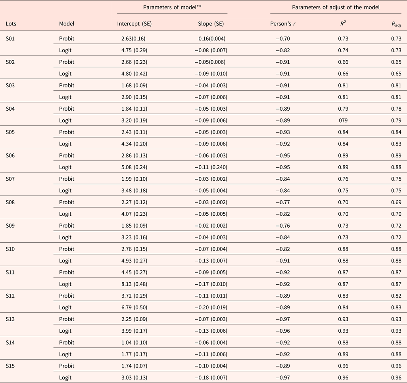407x383 pixels.
Task: Click the S11 lot row label
Action: 11,272
